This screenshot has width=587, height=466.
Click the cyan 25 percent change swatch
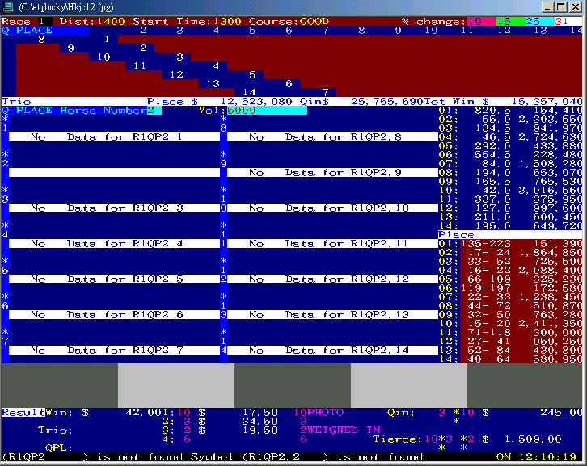click(x=532, y=21)
